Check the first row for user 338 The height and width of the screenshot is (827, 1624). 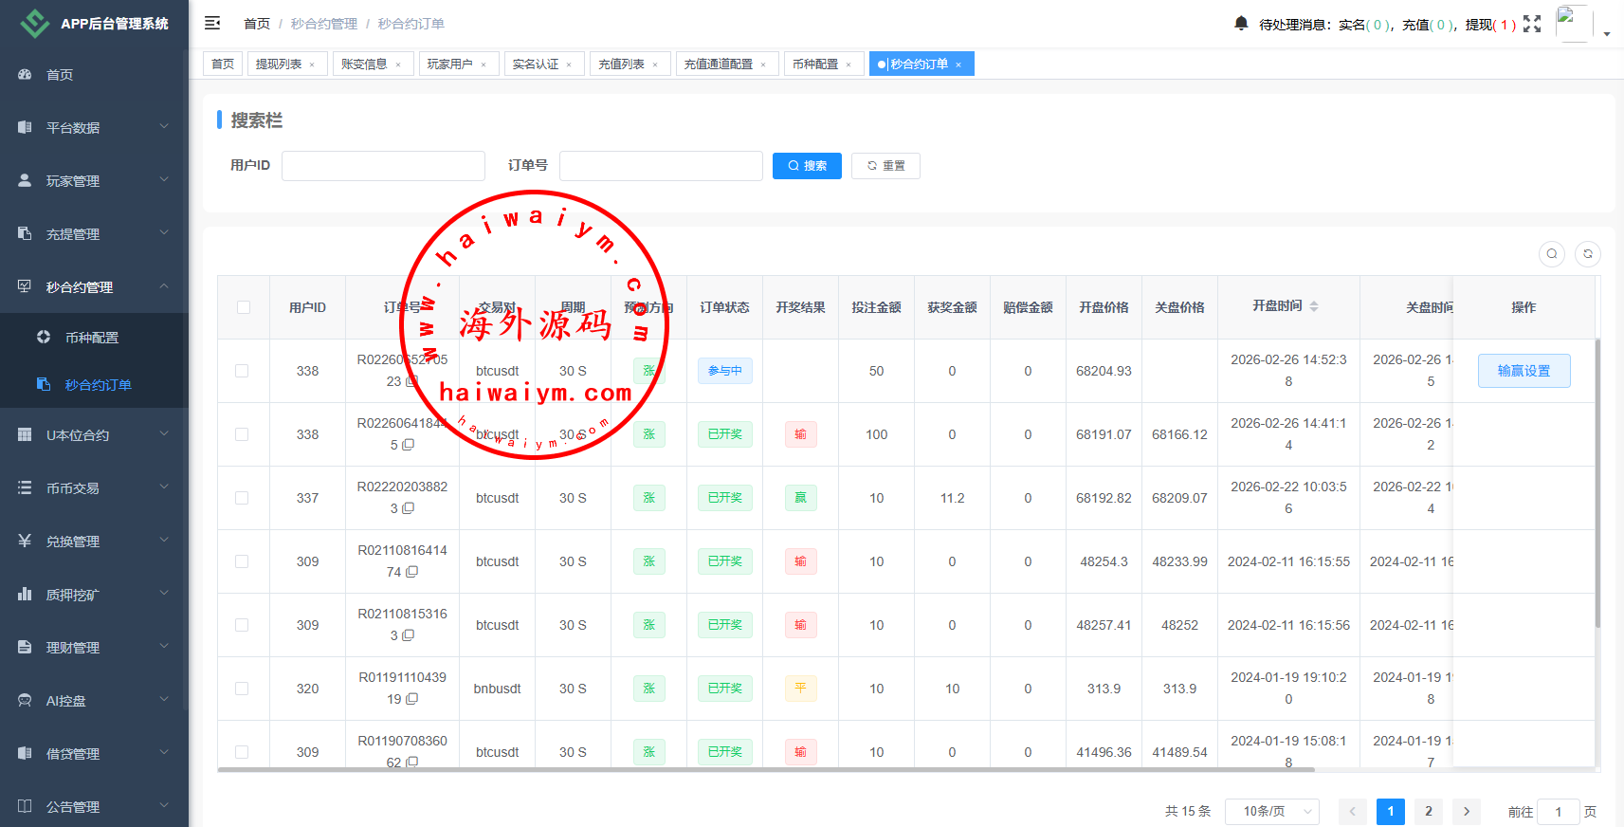click(243, 371)
